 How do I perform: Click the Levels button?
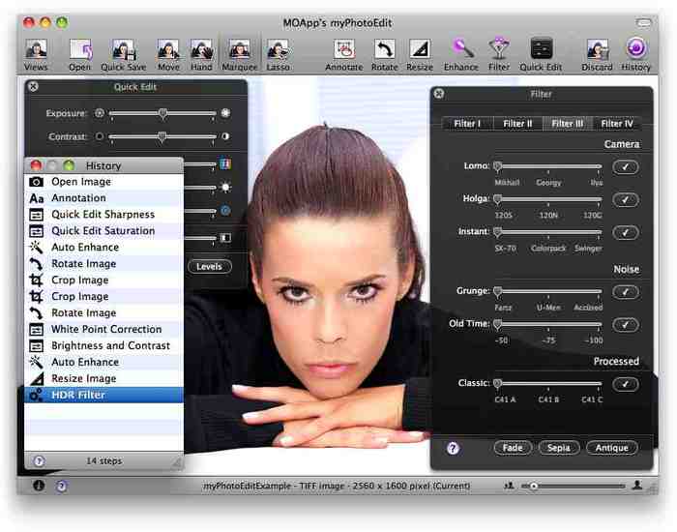point(210,266)
